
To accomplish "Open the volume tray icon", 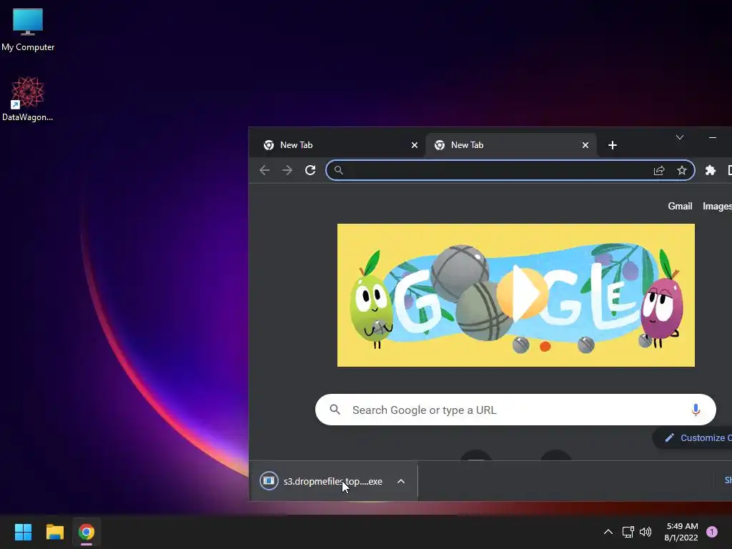I will click(646, 532).
